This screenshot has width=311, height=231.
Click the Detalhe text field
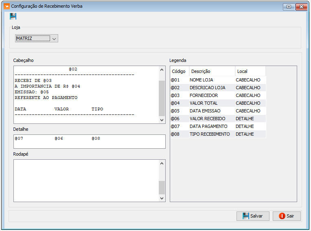tap(89, 141)
